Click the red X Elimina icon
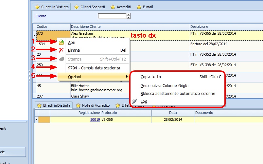Image resolution: width=263 pixels, height=164 pixels. pyautogui.click(x=61, y=50)
